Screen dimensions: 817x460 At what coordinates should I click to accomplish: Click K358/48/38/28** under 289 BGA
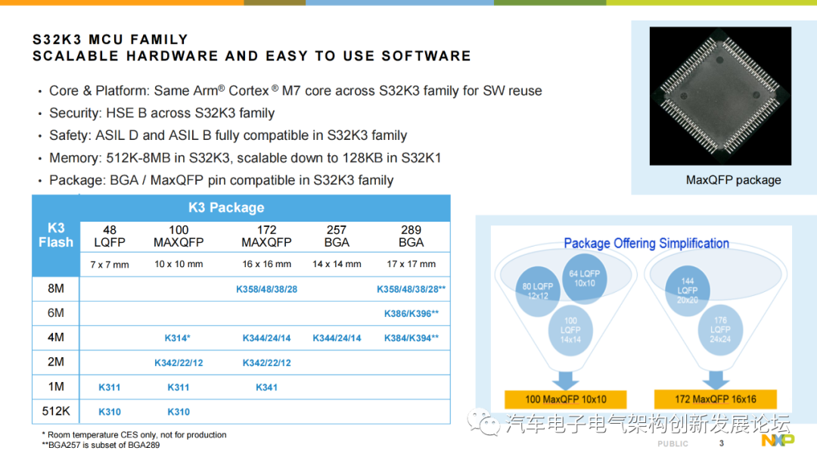pyautogui.click(x=411, y=289)
